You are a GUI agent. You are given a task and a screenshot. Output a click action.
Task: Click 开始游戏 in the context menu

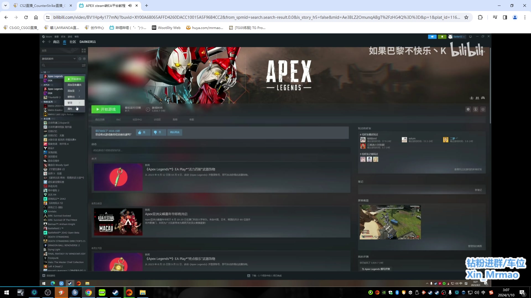coord(74,79)
